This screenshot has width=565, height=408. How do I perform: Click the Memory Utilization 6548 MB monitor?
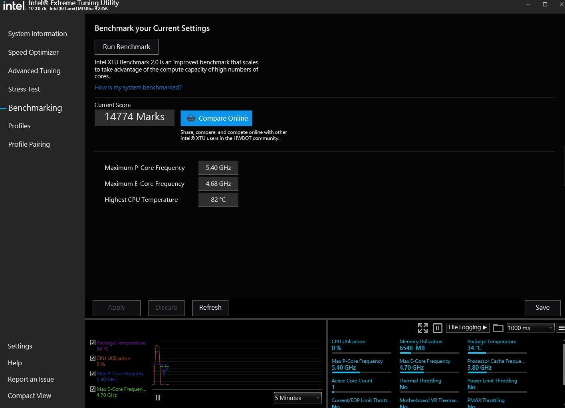pyautogui.click(x=429, y=346)
